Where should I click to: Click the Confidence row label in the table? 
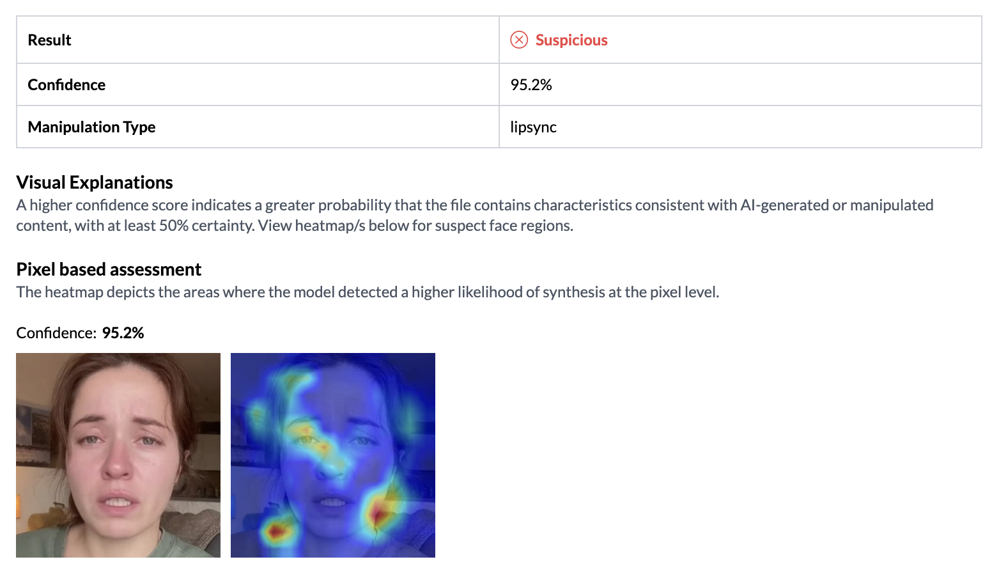pos(66,84)
